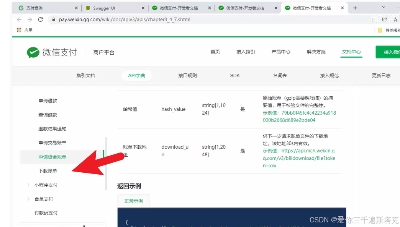Open 首页 in top navigation
This screenshot has height=227, width=400.
tap(215, 52)
